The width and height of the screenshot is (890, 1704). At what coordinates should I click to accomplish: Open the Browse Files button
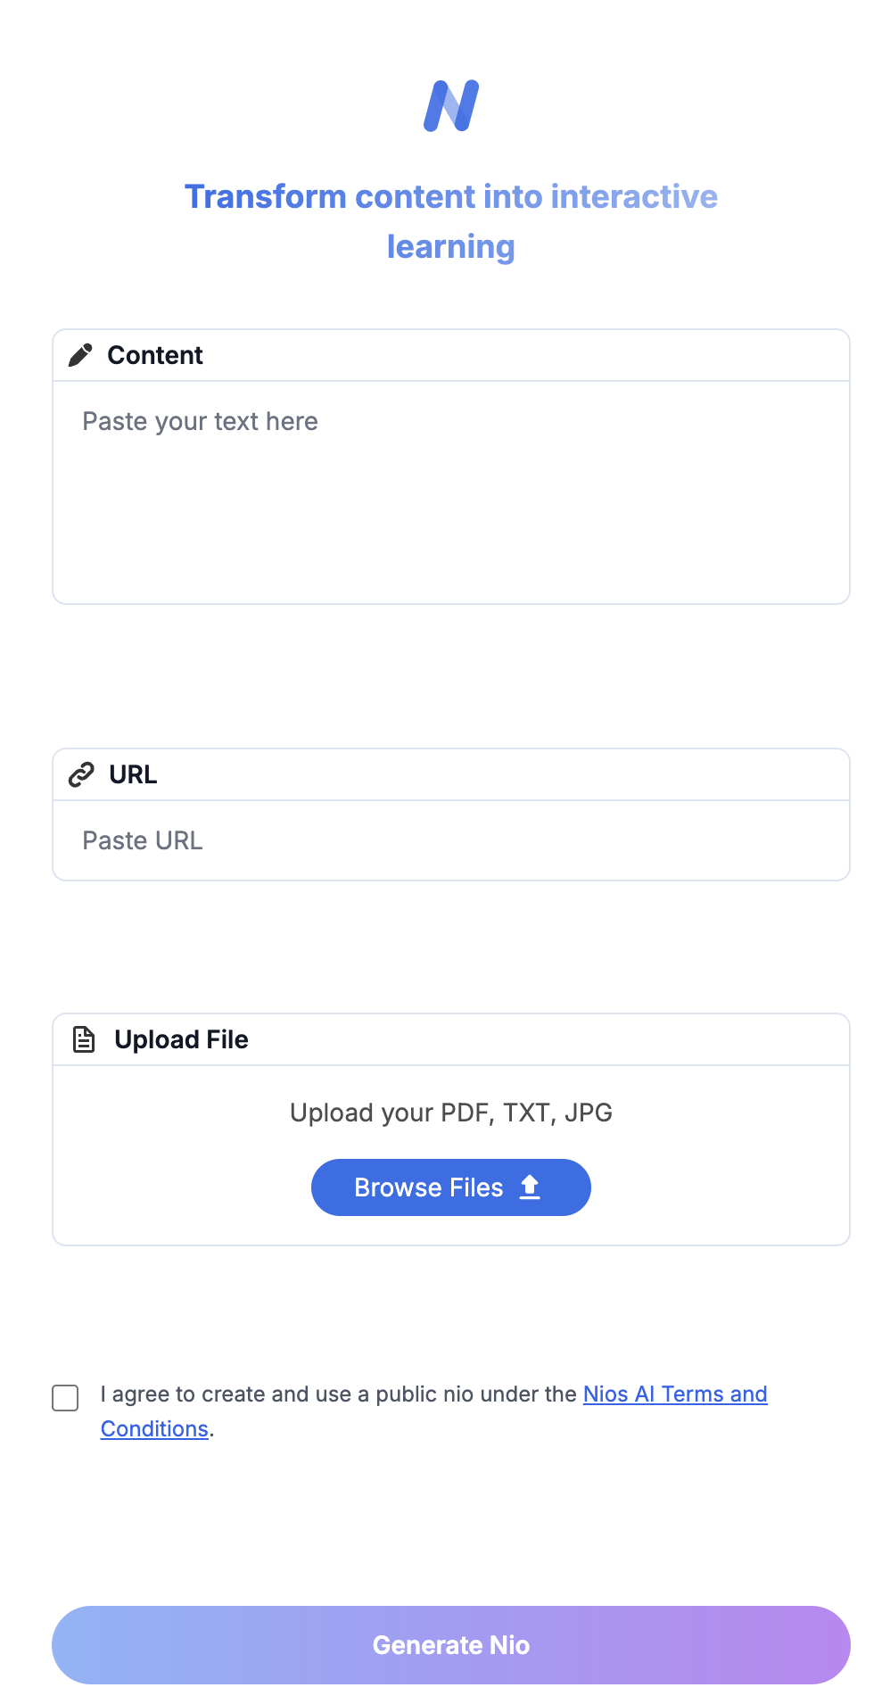pyautogui.click(x=451, y=1187)
